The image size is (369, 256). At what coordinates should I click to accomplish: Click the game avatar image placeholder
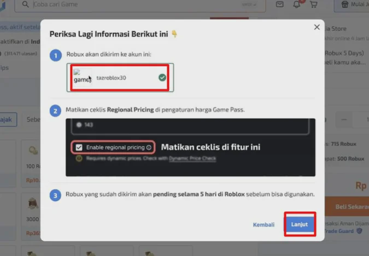coord(81,77)
